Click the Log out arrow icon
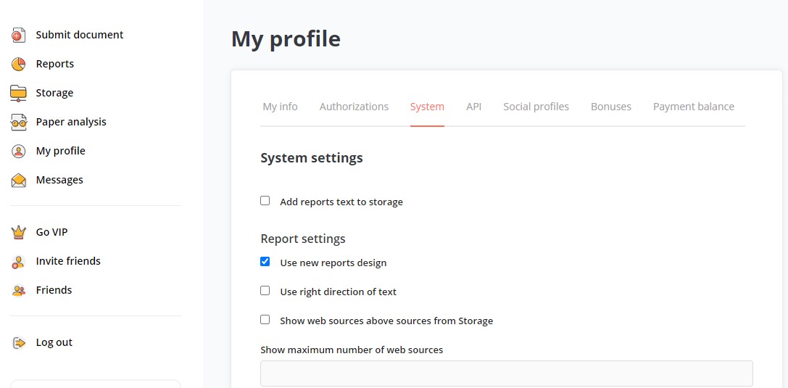Image resolution: width=788 pixels, height=388 pixels. [19, 343]
